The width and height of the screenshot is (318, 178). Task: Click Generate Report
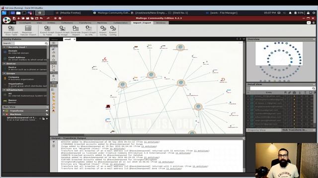click(x=76, y=31)
